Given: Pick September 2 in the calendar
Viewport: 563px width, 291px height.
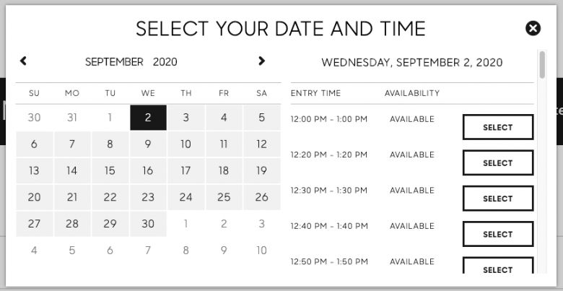Looking at the screenshot, I should [x=148, y=118].
